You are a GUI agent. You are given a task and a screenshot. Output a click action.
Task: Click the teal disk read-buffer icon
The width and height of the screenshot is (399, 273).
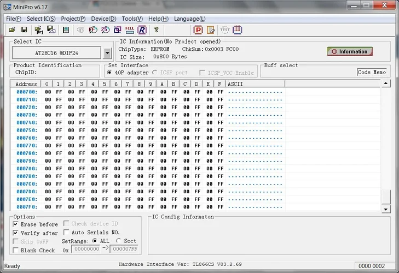click(x=66, y=30)
